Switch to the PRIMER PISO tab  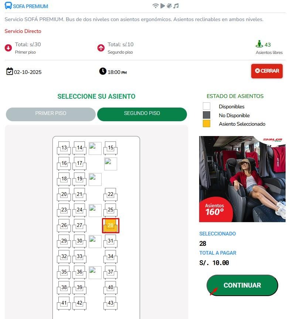(51, 114)
